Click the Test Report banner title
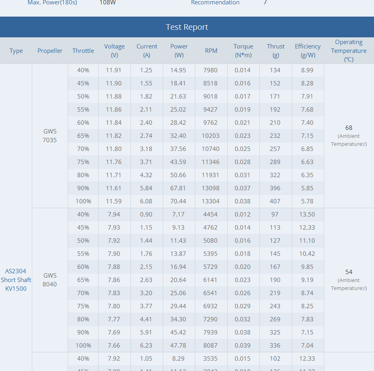This screenshot has height=371, width=374. pyautogui.click(x=187, y=27)
